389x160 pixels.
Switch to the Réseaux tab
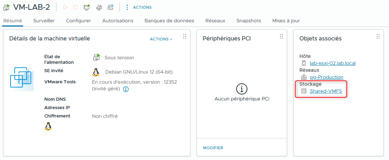point(215,21)
